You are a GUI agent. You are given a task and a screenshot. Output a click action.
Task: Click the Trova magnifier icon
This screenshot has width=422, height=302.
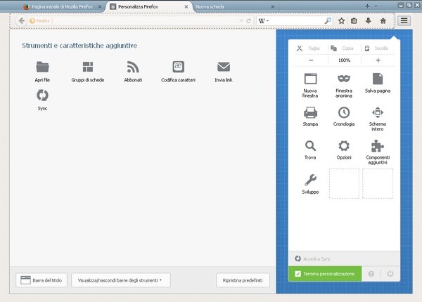pos(310,146)
